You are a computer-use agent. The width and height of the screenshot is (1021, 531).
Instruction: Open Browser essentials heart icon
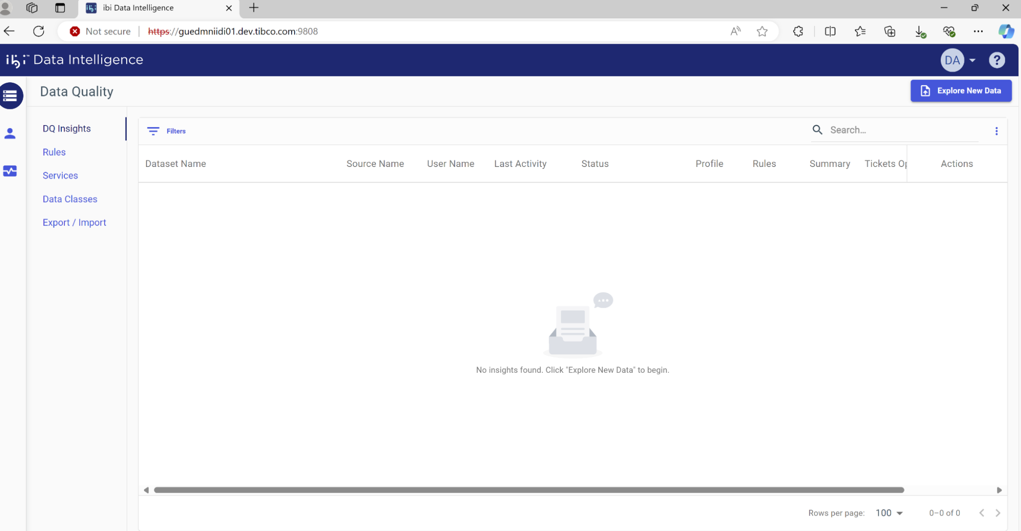click(949, 32)
